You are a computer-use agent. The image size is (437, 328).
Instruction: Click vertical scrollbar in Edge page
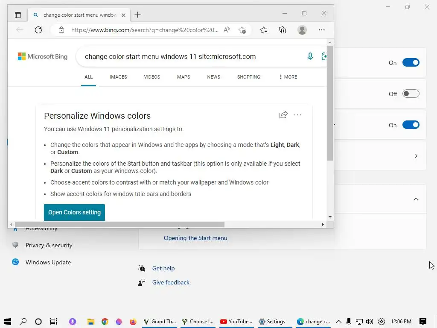tap(330, 103)
